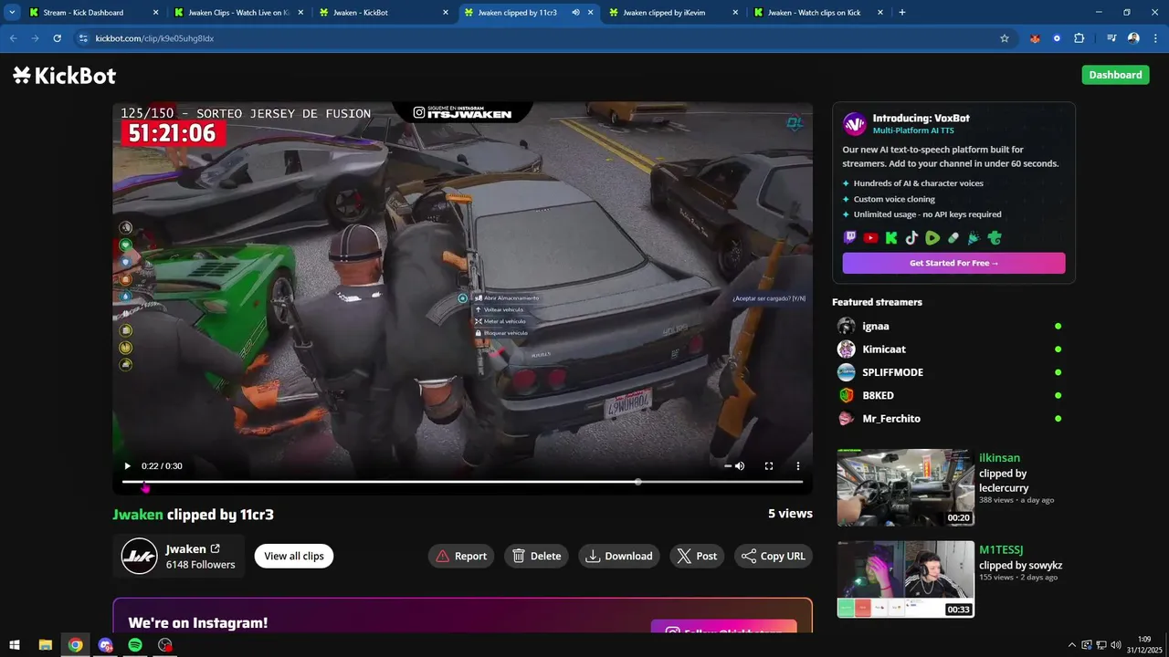Viewport: 1169px width, 657px height.
Task: Click the Twitch platform icon
Action: [850, 238]
